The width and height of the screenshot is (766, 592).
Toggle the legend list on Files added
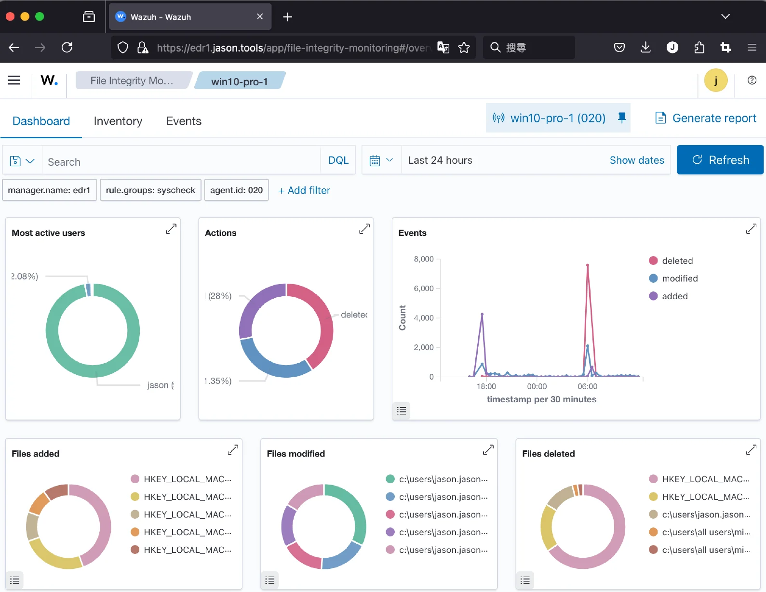(14, 580)
